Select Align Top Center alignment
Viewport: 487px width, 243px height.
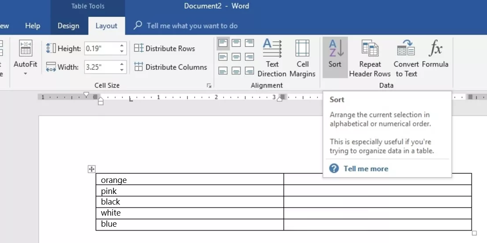click(x=236, y=43)
